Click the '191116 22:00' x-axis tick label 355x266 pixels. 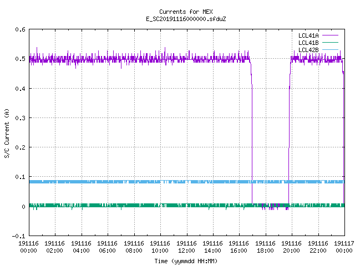click(x=318, y=247)
